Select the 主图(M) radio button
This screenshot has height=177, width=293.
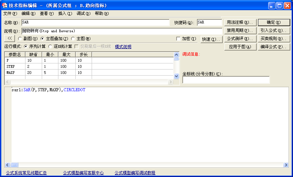[x=73, y=39]
